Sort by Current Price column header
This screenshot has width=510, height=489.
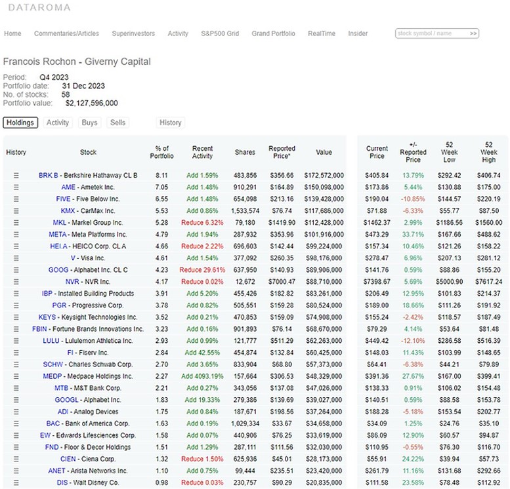[x=377, y=152]
